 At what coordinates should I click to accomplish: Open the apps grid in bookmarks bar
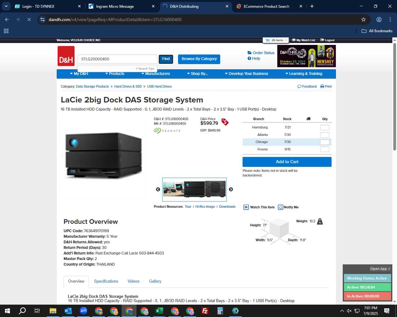(x=6, y=31)
